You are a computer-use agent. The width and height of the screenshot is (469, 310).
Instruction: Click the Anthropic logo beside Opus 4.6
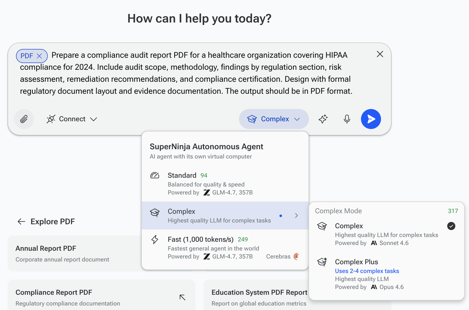click(374, 287)
